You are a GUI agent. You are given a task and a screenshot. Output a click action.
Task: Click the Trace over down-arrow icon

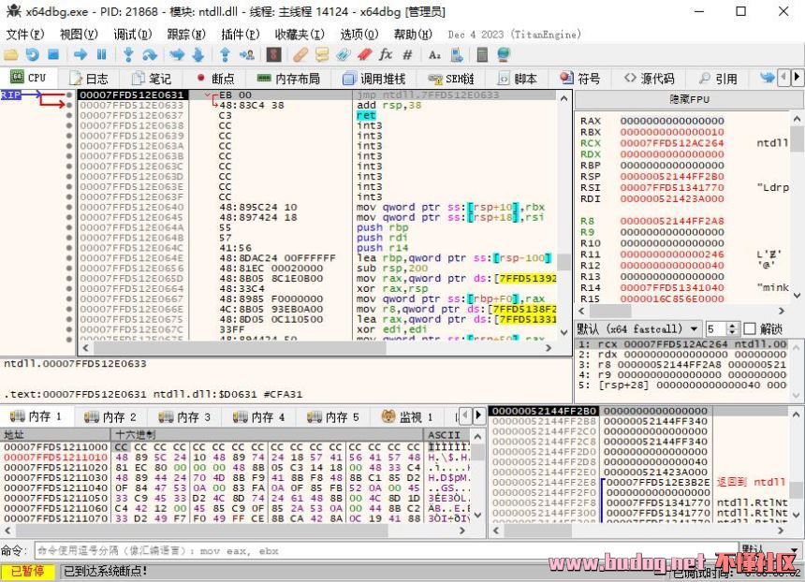coord(198,55)
